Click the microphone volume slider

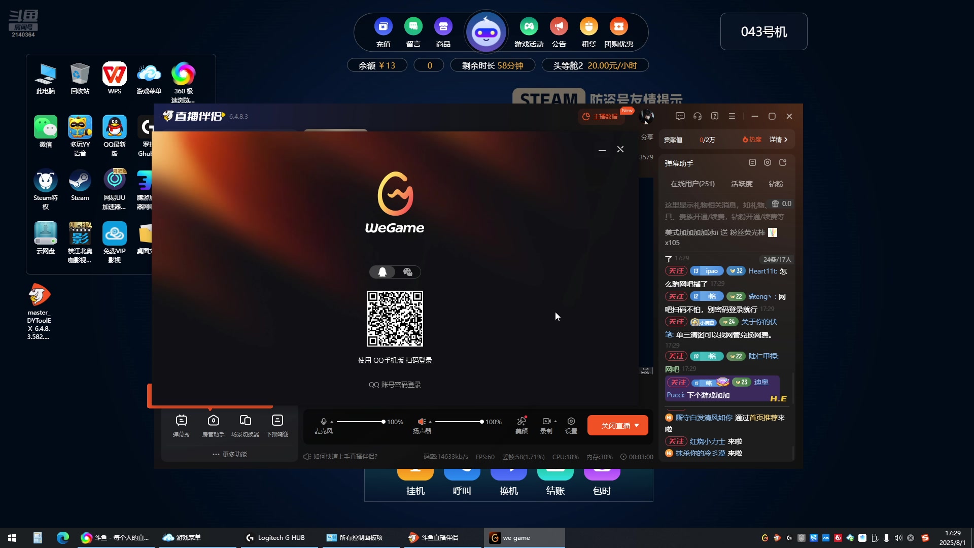pyautogui.click(x=360, y=422)
